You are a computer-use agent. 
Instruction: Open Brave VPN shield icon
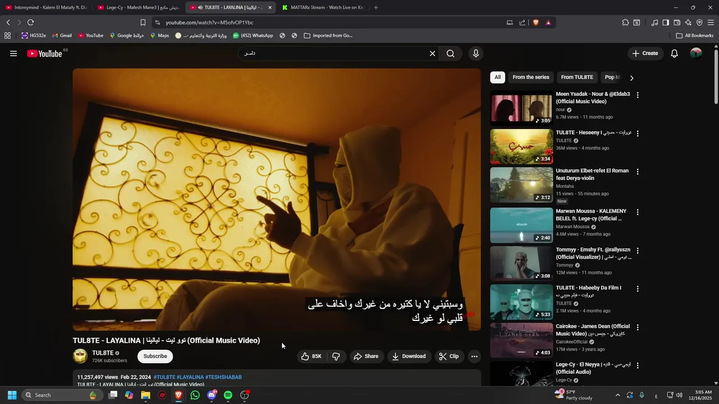(699, 22)
